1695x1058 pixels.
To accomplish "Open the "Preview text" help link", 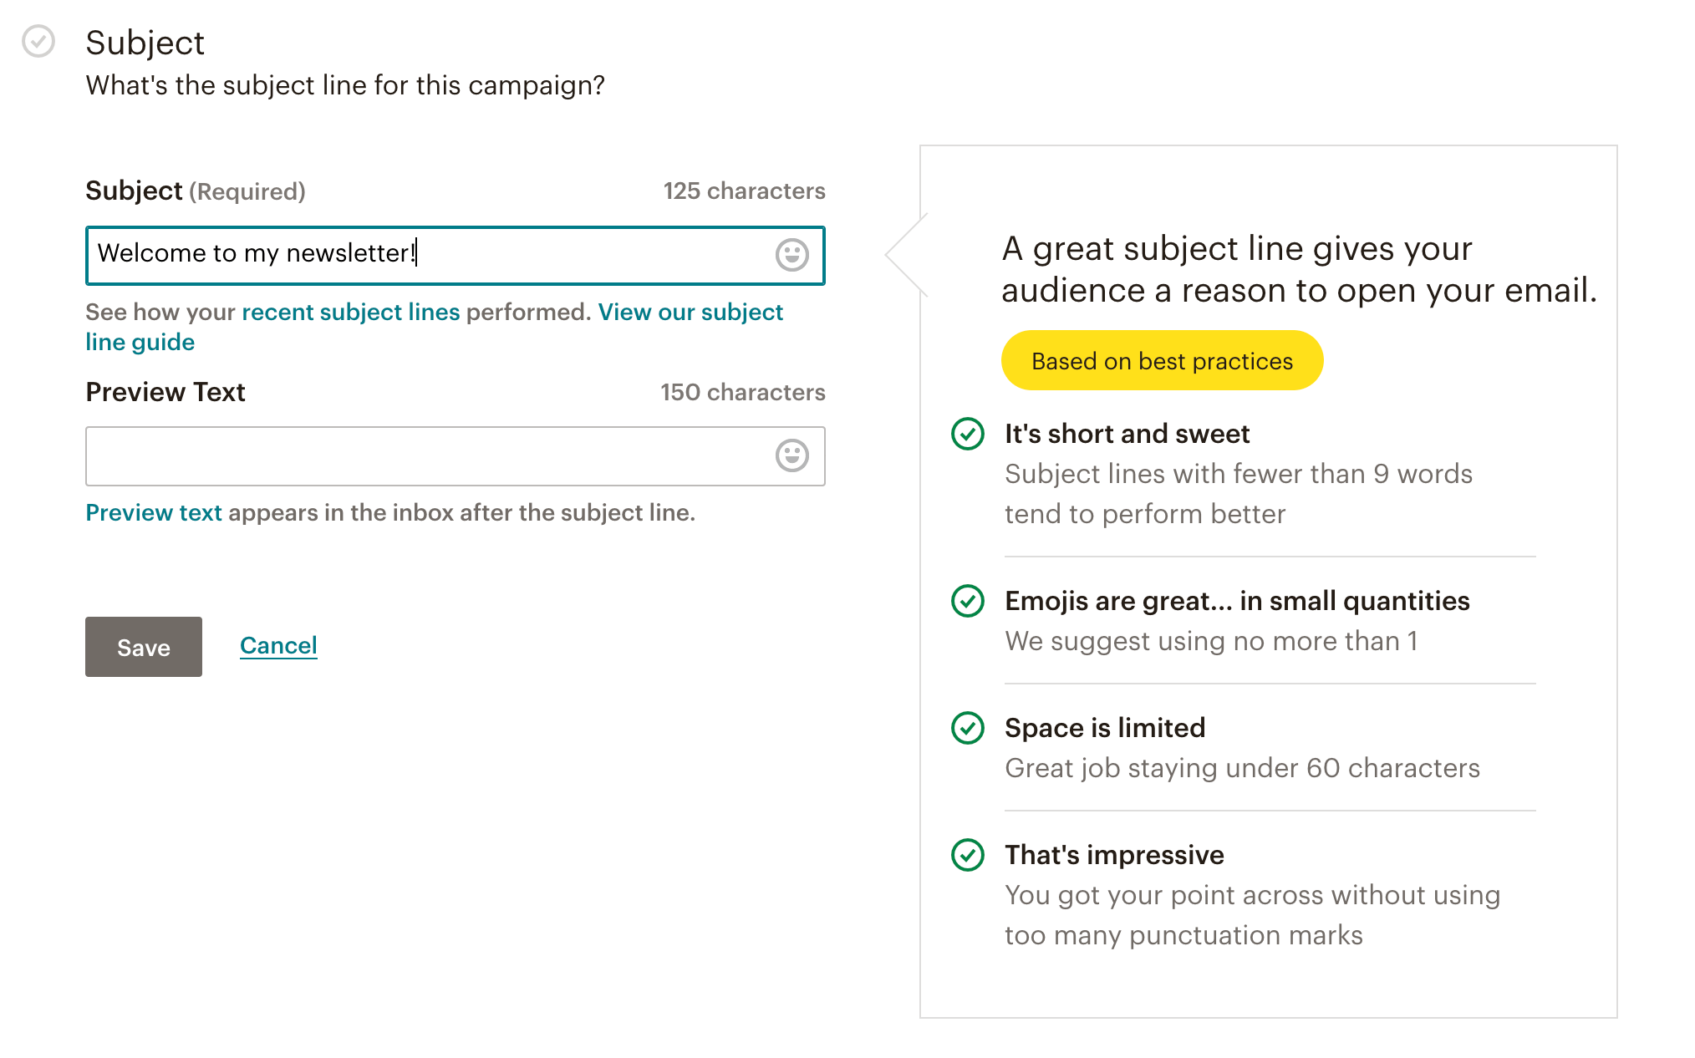I will coord(154,512).
